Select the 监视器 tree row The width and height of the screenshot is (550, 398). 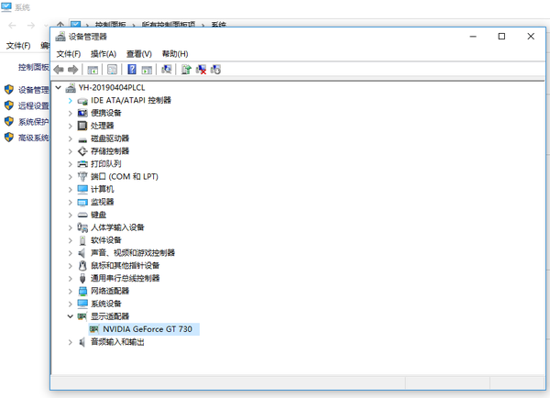click(x=102, y=202)
